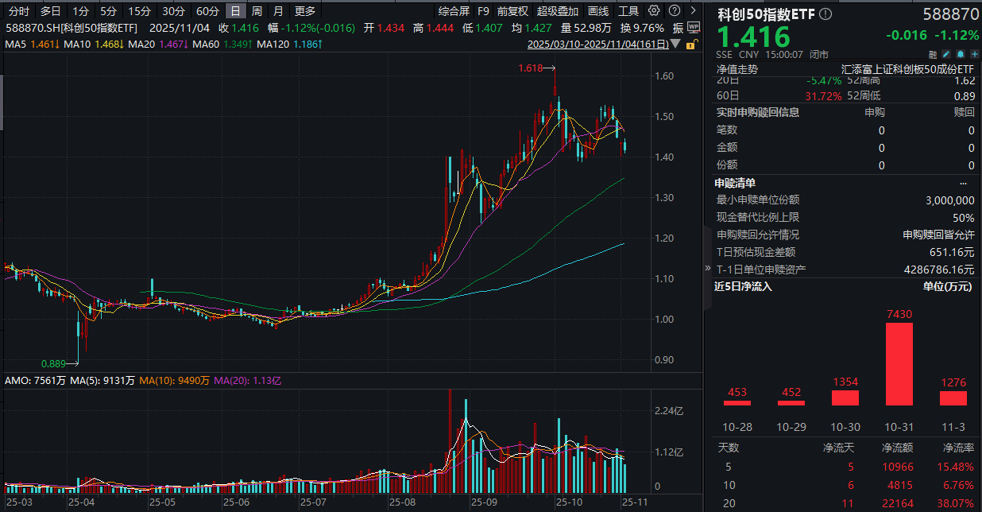Image resolution: width=982 pixels, height=512 pixels.
Task: Click the pencil edit icon below the price
Action: point(947,53)
